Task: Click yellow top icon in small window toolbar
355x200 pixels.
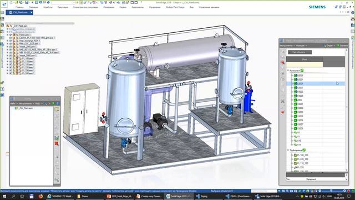Action: [57, 109]
